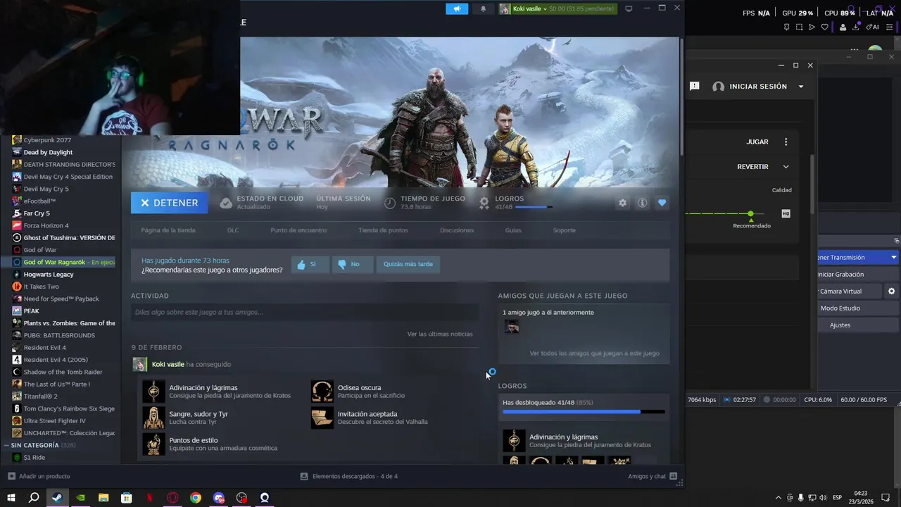This screenshot has width=901, height=507.
Task: Click the Steam announcements megaphone icon
Action: point(457,8)
